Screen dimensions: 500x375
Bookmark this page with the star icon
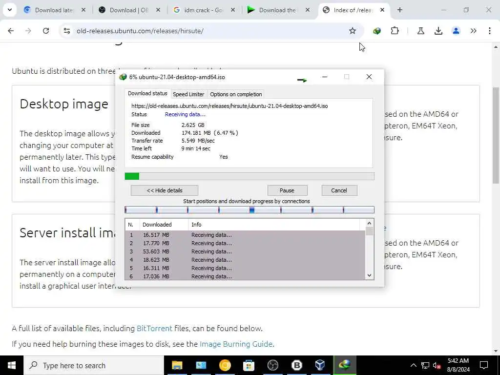click(353, 31)
